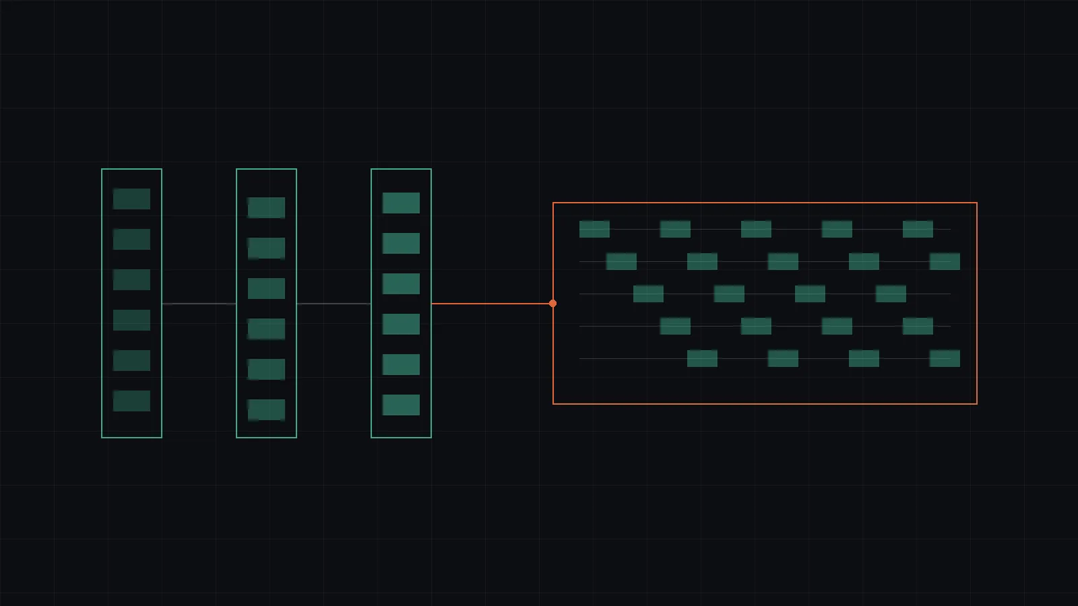Select top block in the brightest third column
This screenshot has width=1078, height=606.
click(x=401, y=203)
